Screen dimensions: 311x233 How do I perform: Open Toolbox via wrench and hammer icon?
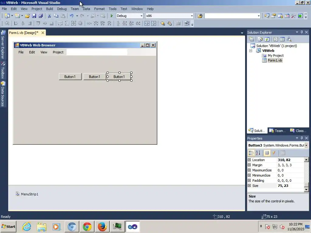[294, 16]
